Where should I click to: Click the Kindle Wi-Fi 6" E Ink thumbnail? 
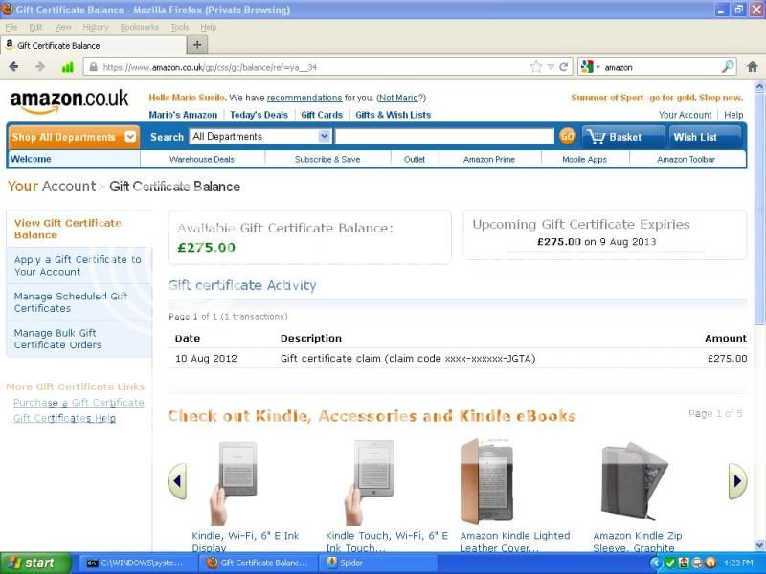click(x=233, y=482)
